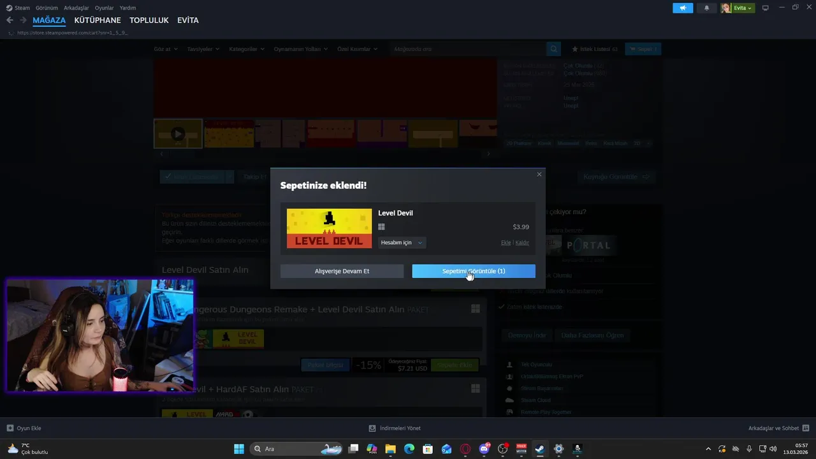Open 'İstek Listesi' wishlist link
Image resolution: width=816 pixels, height=459 pixels.
pos(595,49)
